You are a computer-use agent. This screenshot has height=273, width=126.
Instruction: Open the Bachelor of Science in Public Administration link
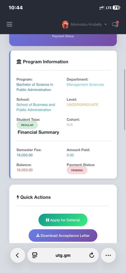pyautogui.click(x=35, y=87)
